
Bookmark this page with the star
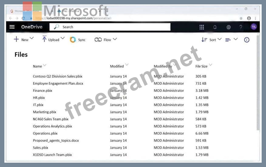tap(241, 18)
